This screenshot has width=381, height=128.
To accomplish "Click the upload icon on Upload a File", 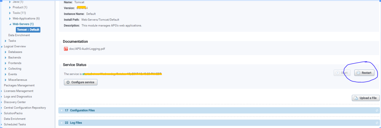I will click(356, 98).
